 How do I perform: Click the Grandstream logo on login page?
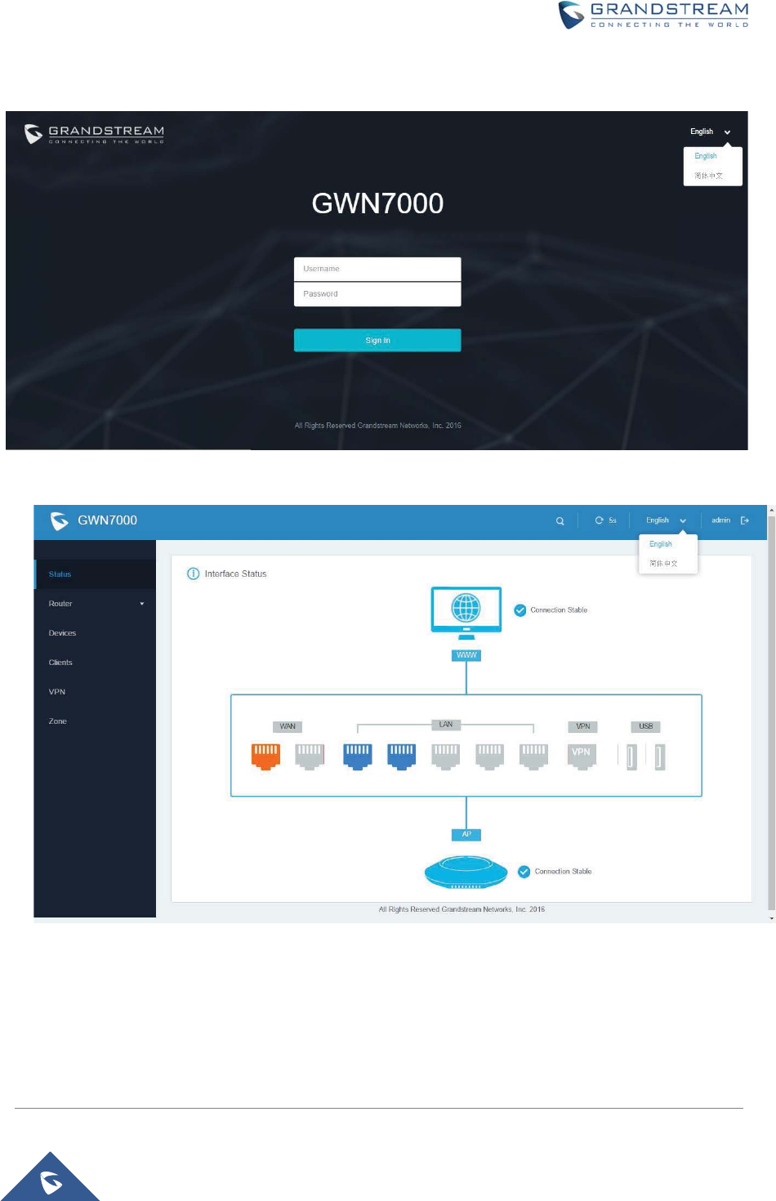[x=95, y=133]
